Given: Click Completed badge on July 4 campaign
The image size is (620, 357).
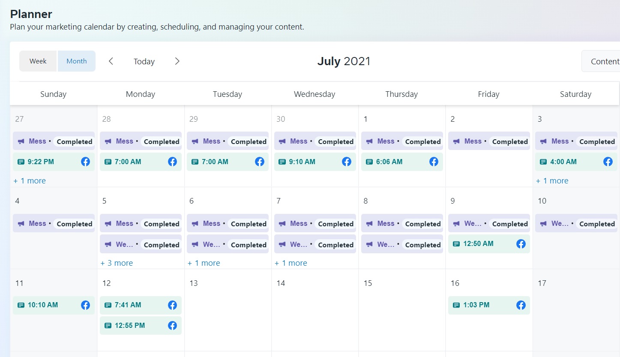Looking at the screenshot, I should pos(75,224).
